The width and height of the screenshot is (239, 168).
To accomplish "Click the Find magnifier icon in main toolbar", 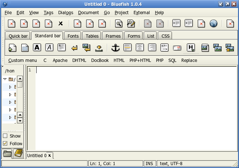I will (118, 24).
